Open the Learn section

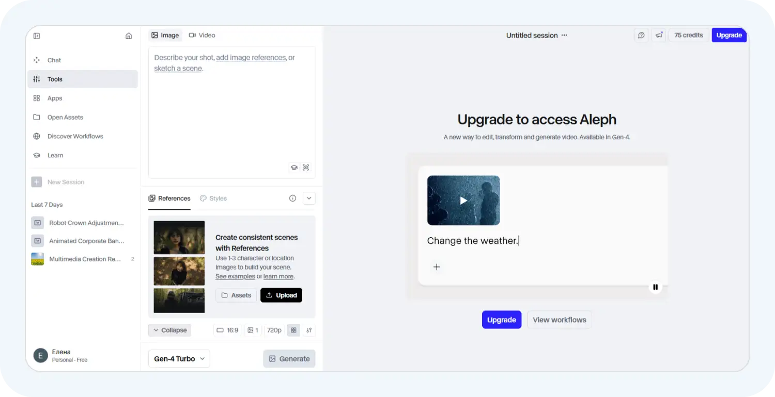[83, 156]
